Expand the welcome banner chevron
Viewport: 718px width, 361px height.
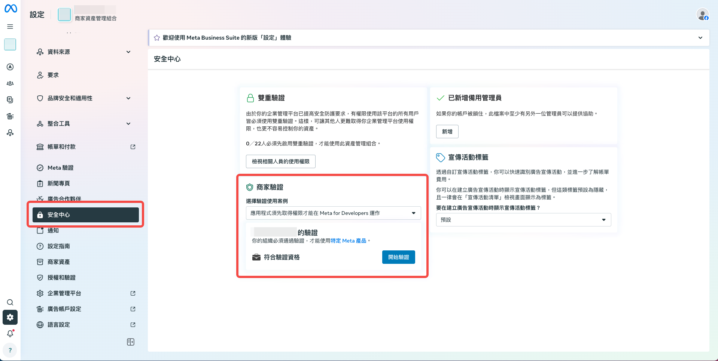pyautogui.click(x=700, y=38)
